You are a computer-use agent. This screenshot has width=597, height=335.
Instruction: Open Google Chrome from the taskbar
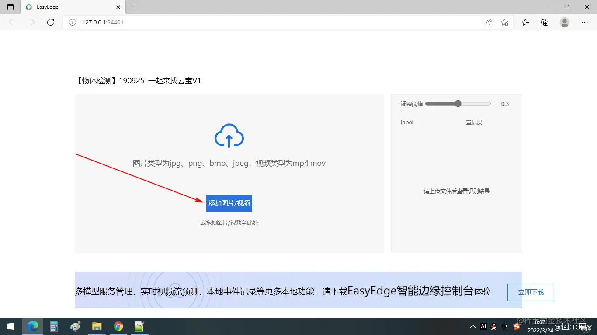(x=118, y=326)
